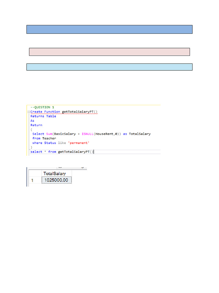
Task: Click the ISNULL keyword in the query
Action: (x=88, y=134)
